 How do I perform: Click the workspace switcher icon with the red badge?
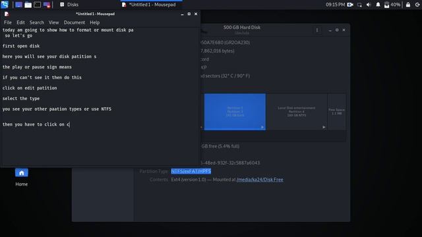point(47,5)
